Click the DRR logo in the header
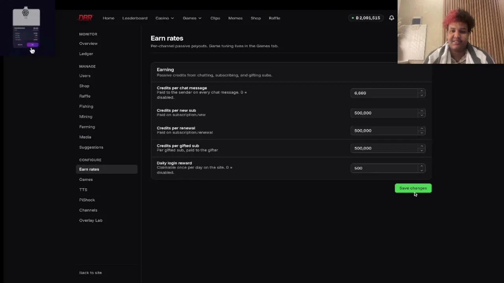Image resolution: width=504 pixels, height=283 pixels. tap(85, 18)
